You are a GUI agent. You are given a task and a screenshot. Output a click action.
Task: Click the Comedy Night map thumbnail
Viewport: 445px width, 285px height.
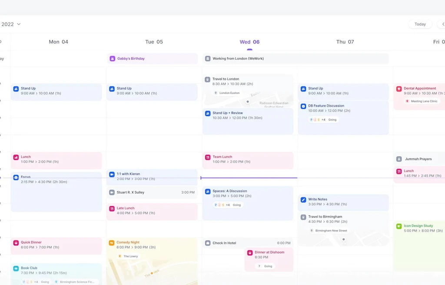[152, 272]
